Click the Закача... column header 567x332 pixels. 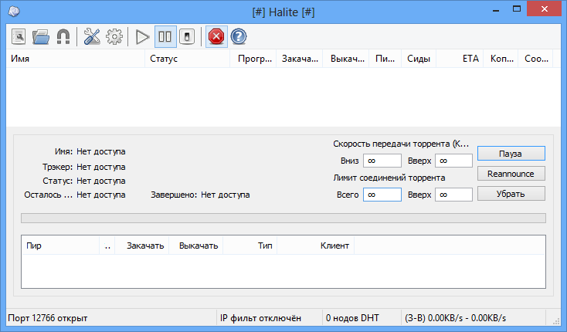point(300,59)
